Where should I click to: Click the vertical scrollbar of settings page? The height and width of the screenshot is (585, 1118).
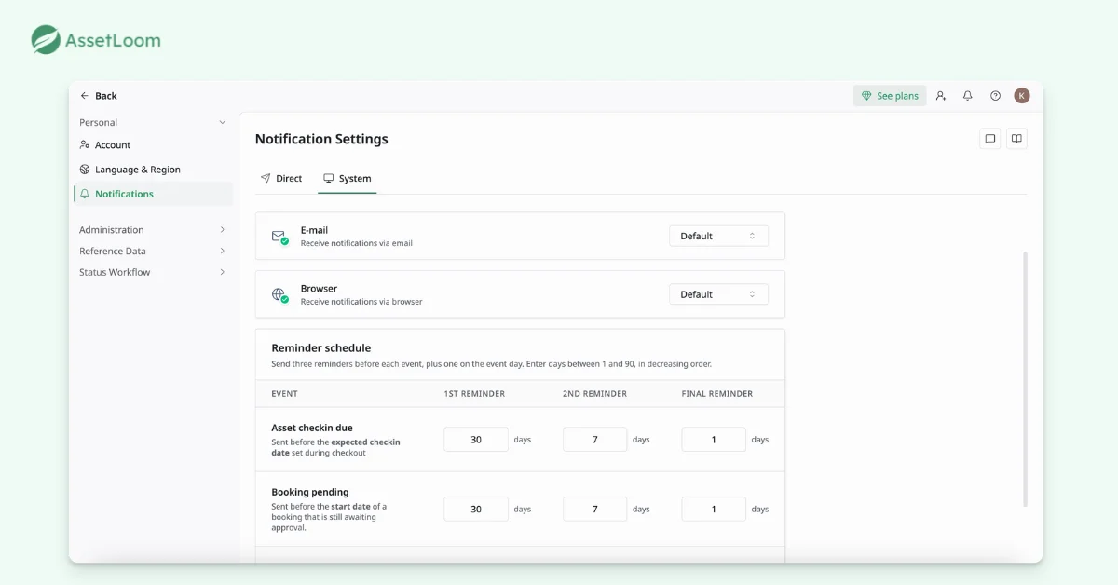tap(1025, 378)
